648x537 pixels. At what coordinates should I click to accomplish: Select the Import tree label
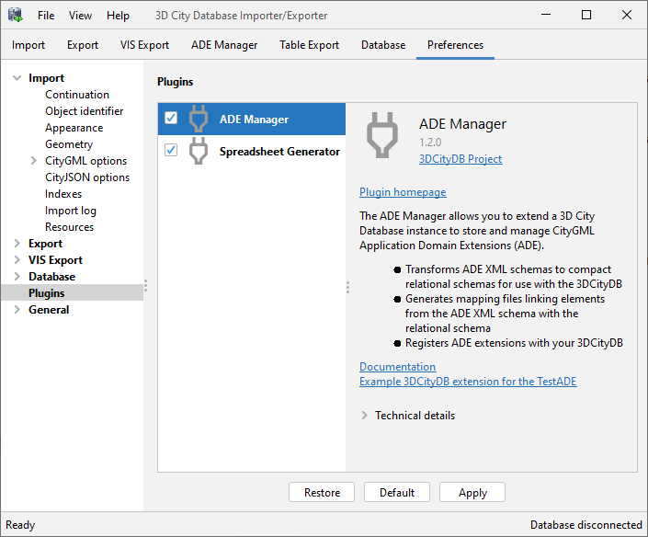(x=46, y=78)
